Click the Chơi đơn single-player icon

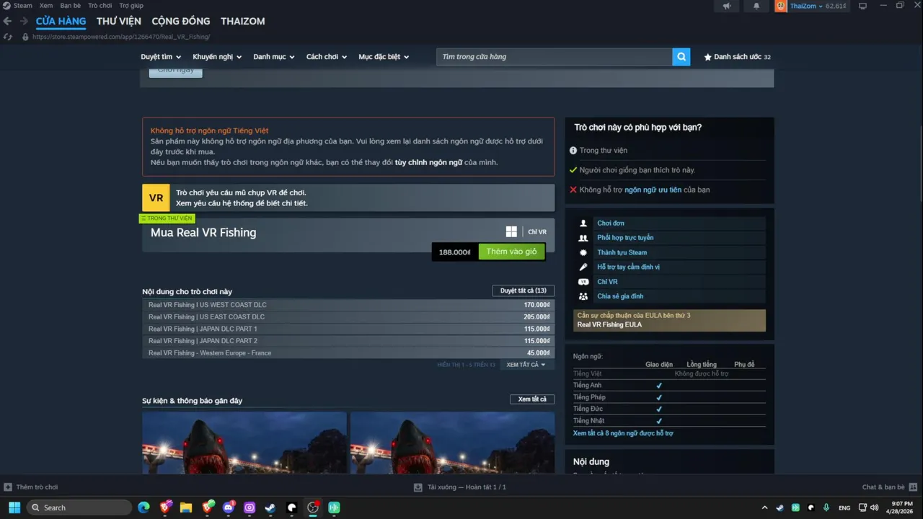point(583,223)
